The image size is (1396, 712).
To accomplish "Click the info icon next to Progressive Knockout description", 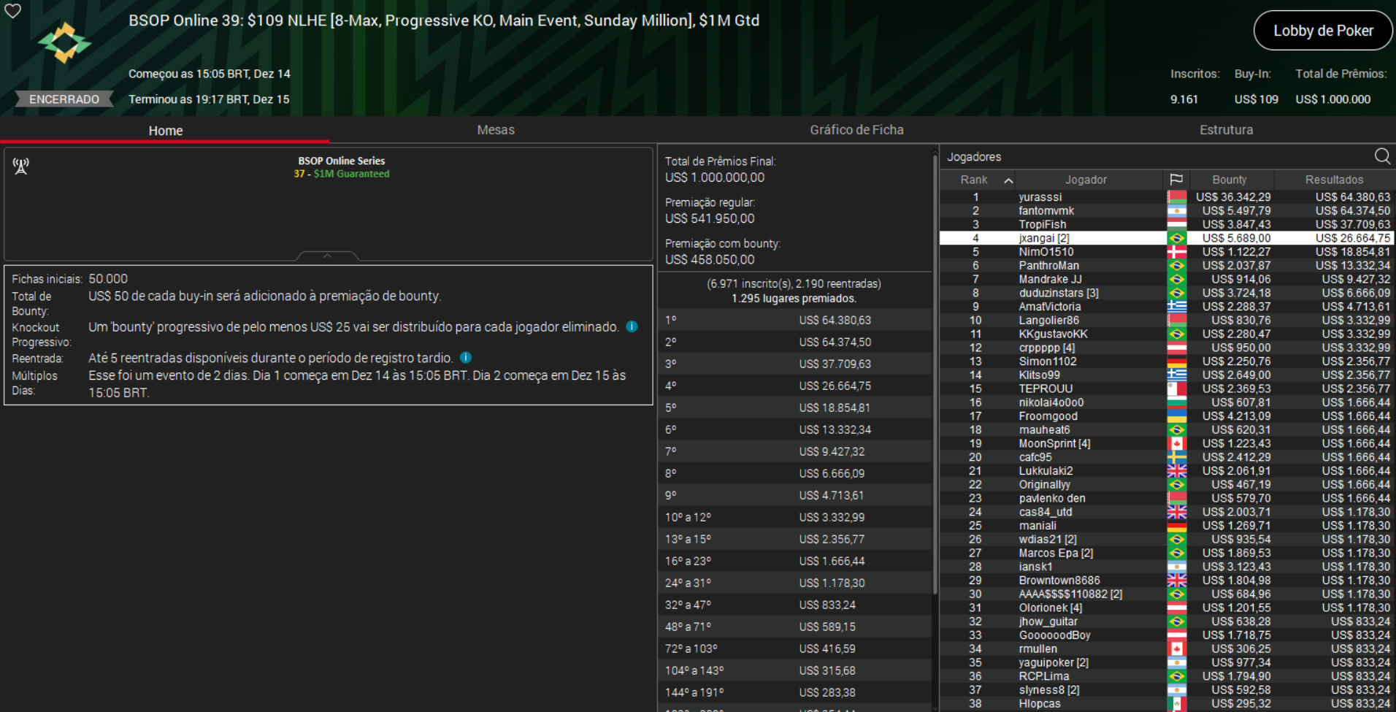I will 632,326.
